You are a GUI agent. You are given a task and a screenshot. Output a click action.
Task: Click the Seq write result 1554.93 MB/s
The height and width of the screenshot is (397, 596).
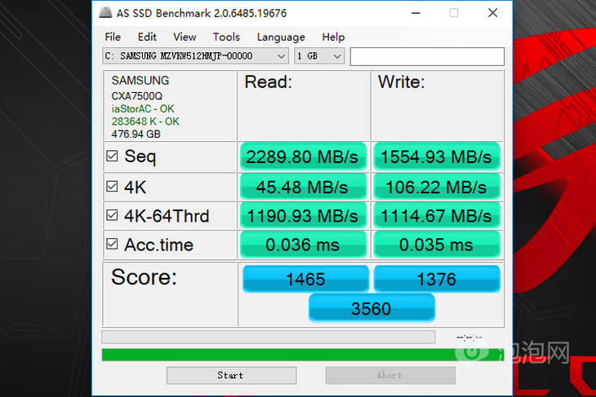point(437,157)
